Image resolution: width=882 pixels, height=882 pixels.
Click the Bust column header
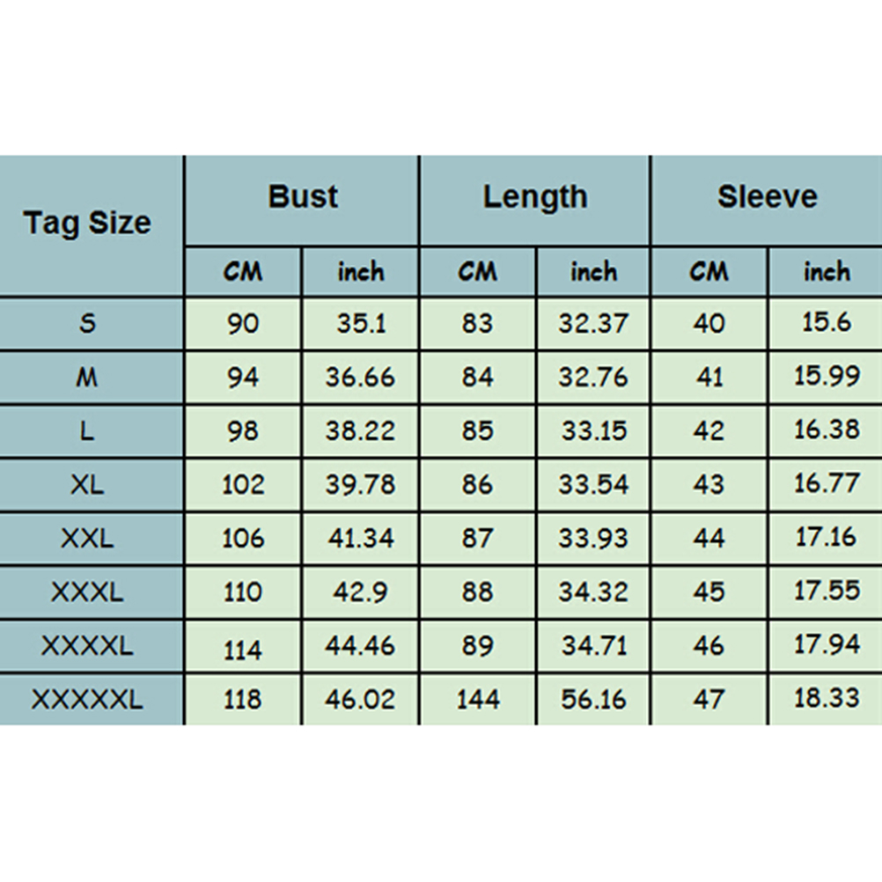[x=302, y=197]
